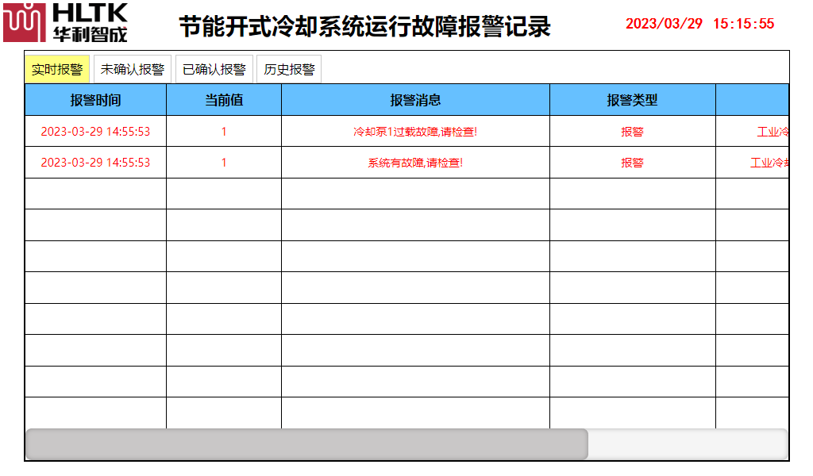Screen dimensions: 813x476
Task: Select the 系统有故障 alarm message
Action: pos(415,163)
